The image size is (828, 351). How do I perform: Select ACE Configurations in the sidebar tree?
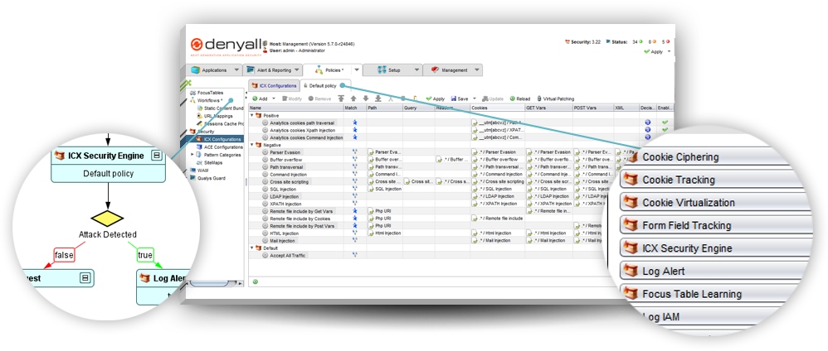[x=218, y=147]
